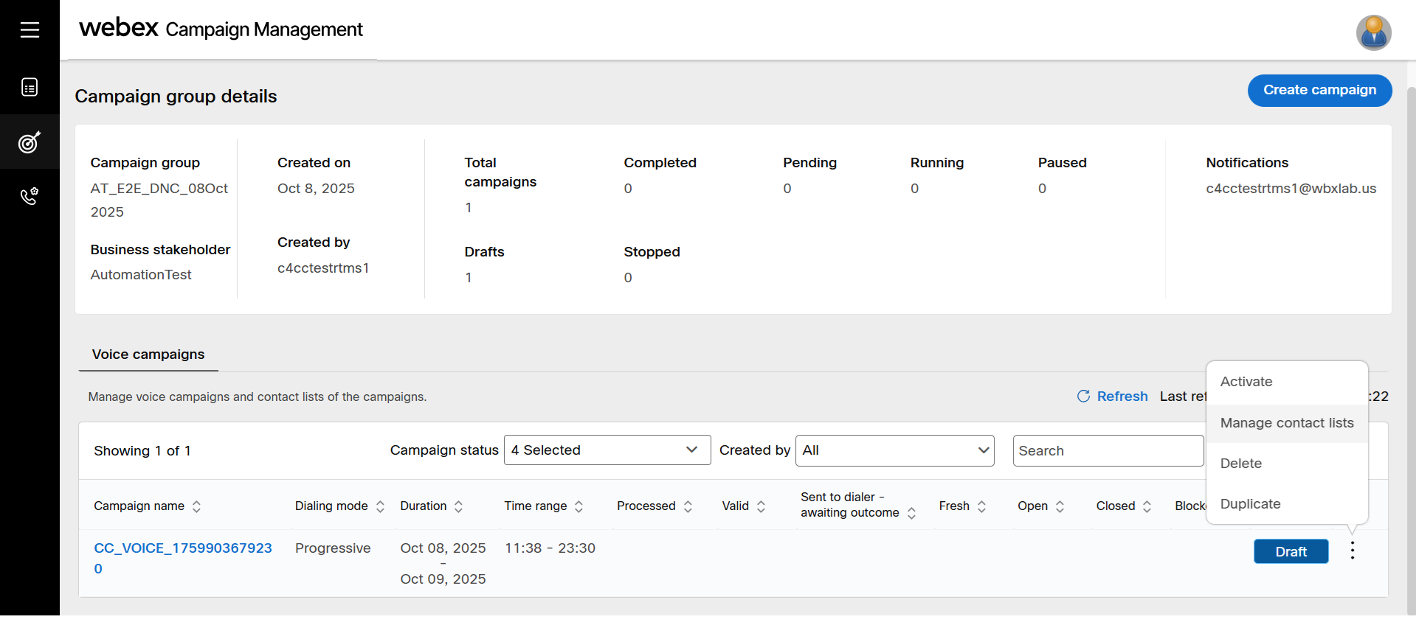Click the notification email c4cctestrtms1@wbxlab.us
The height and width of the screenshot is (625, 1416).
[1291, 189]
